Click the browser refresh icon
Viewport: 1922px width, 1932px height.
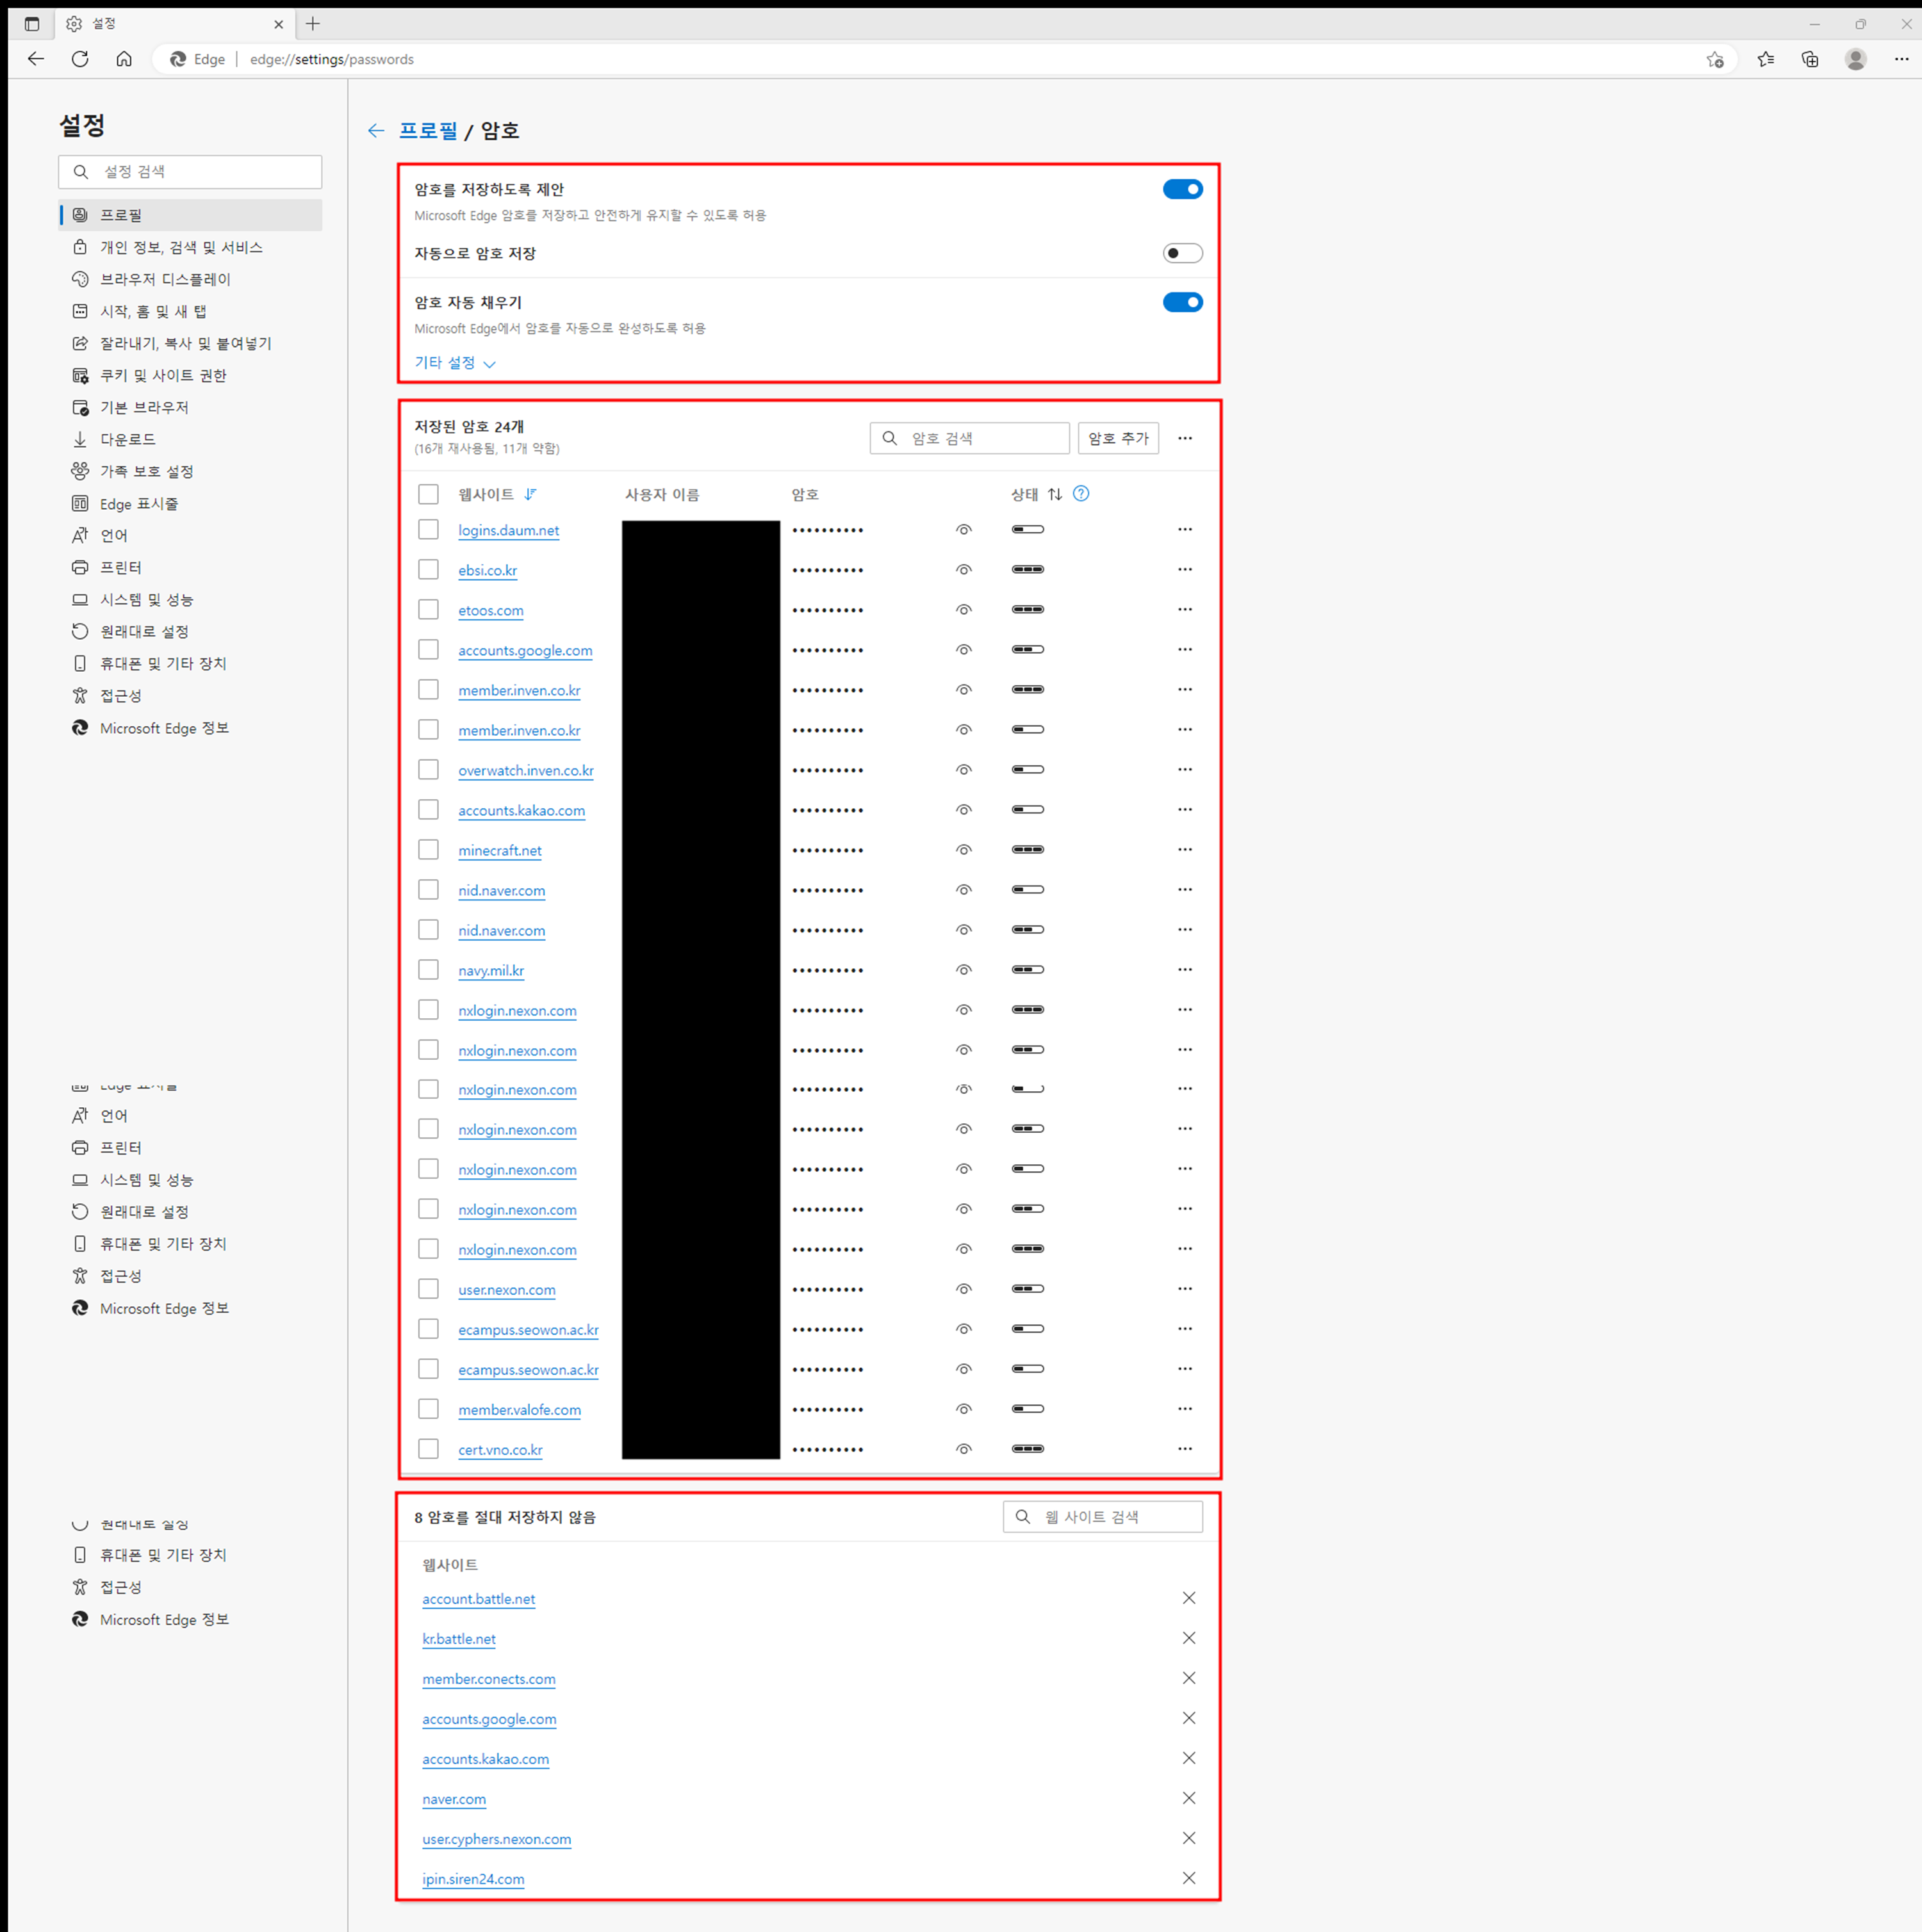[x=80, y=59]
